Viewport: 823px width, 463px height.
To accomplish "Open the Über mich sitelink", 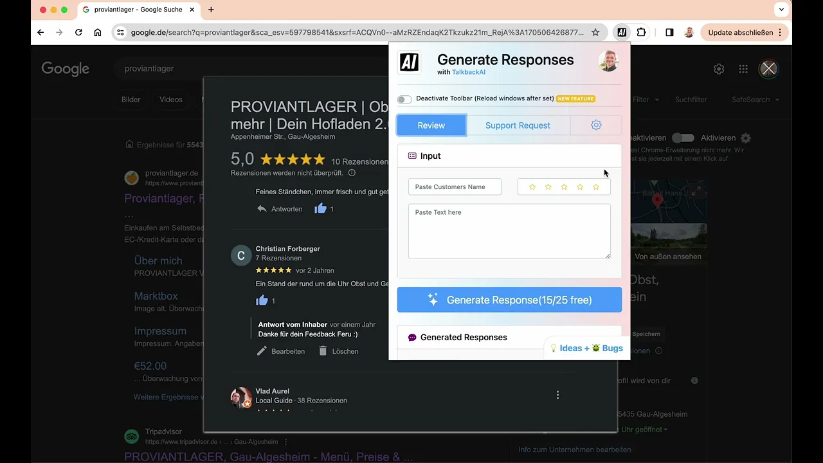I will [158, 260].
